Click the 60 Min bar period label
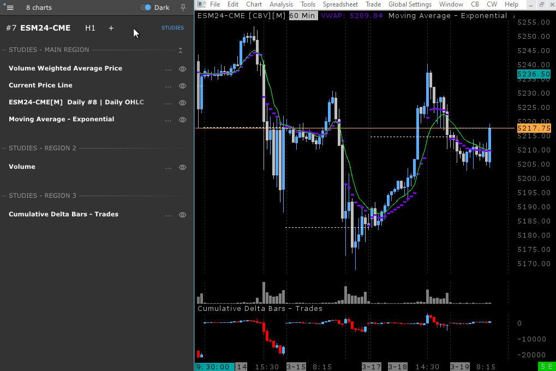Screen dimensions: 556x371 (x=302, y=15)
